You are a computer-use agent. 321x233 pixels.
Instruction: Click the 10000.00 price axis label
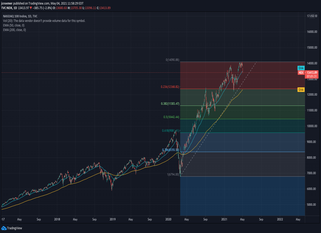click(x=312, y=126)
